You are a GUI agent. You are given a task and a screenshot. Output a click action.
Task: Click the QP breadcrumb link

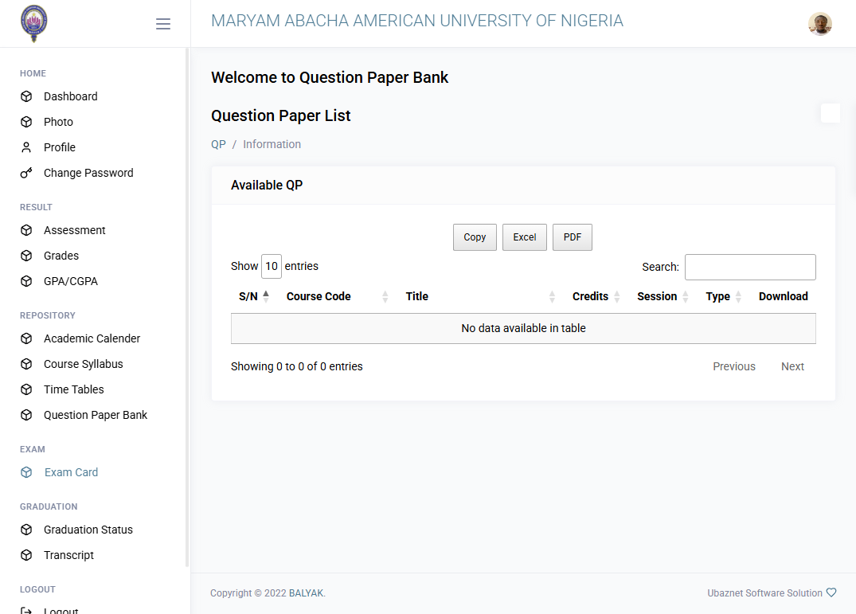(x=218, y=145)
